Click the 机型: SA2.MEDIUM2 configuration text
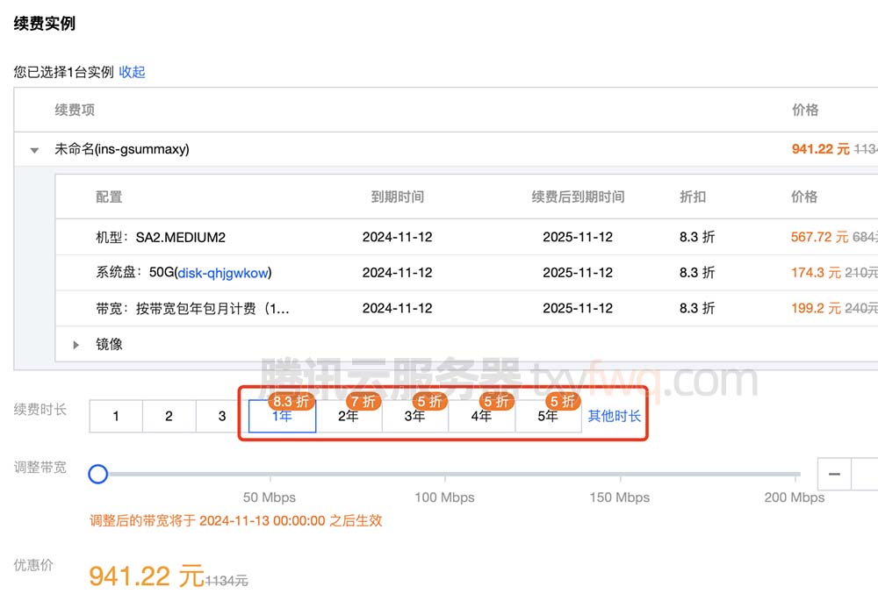Image resolution: width=878 pixels, height=601 pixels. point(161,237)
